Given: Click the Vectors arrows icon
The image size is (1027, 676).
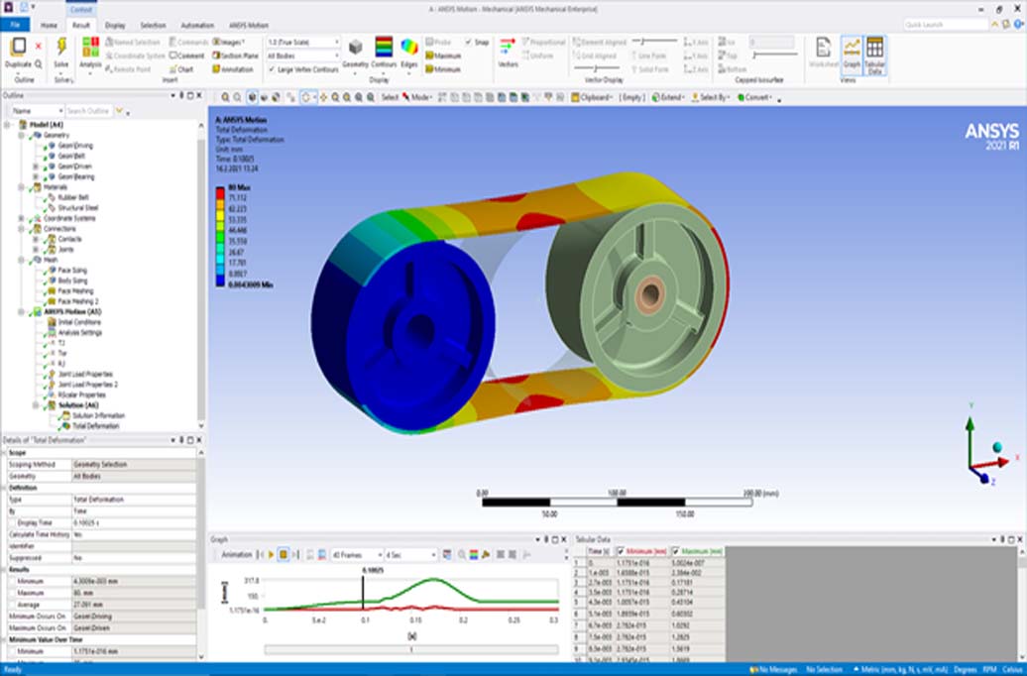Looking at the screenshot, I should (x=508, y=48).
